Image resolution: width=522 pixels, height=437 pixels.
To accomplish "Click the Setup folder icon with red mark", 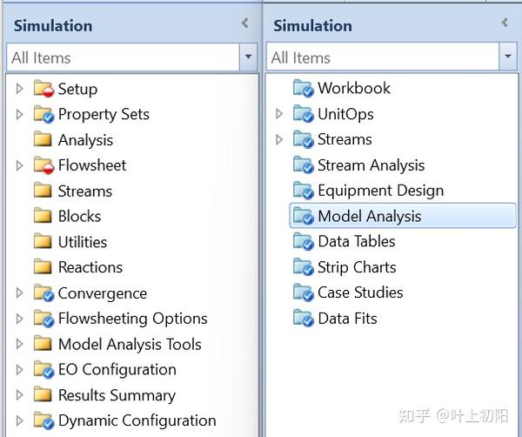I will tap(43, 89).
